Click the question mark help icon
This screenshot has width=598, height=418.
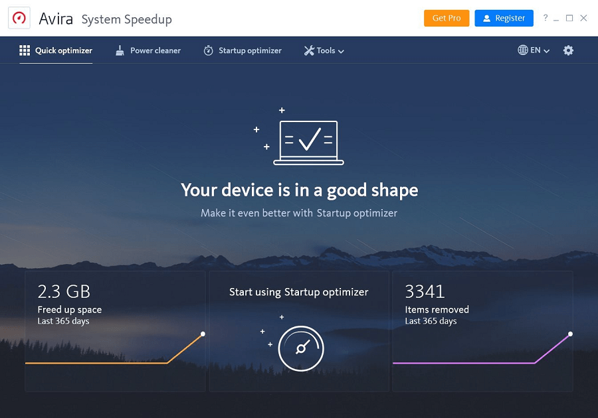[x=546, y=17]
